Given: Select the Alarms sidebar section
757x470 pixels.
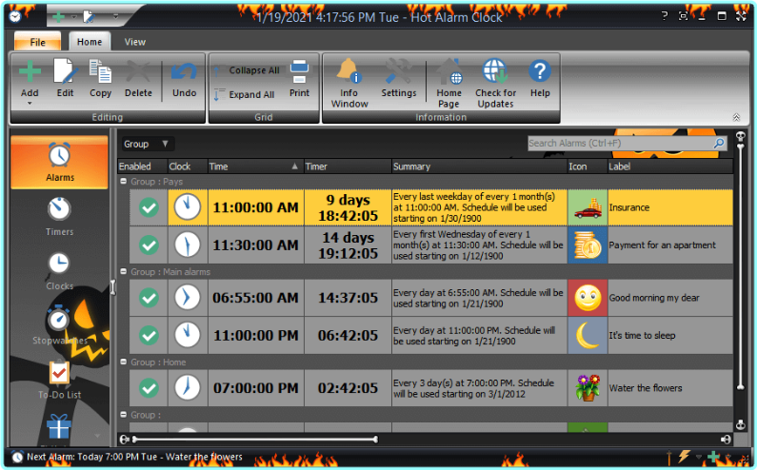Looking at the screenshot, I should (x=59, y=162).
